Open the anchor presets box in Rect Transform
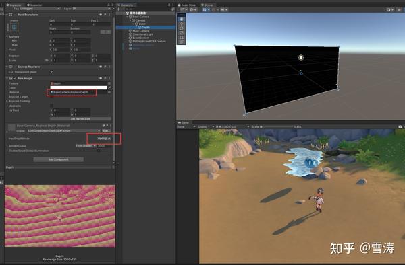The height and width of the screenshot is (265, 405). (14, 27)
